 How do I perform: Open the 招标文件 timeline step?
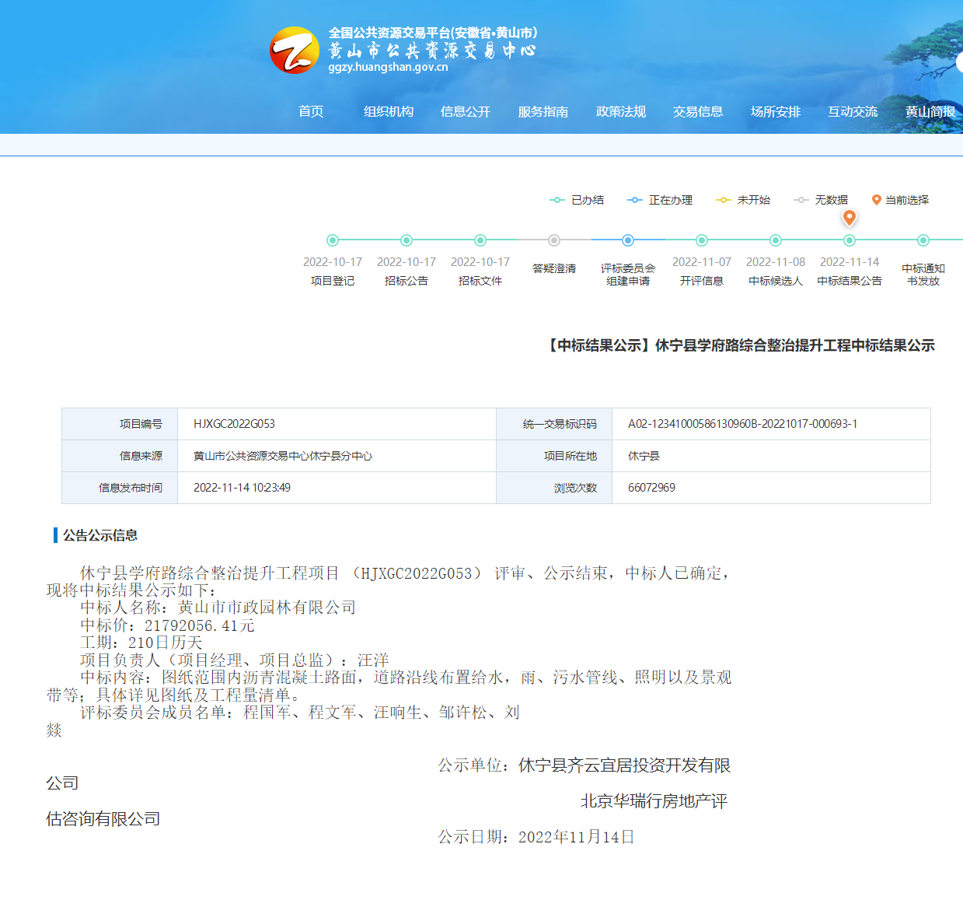pos(480,240)
